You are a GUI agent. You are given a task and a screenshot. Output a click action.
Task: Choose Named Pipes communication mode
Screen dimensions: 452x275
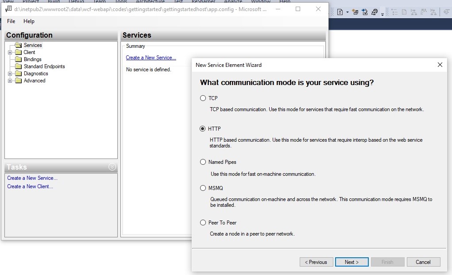pyautogui.click(x=203, y=162)
